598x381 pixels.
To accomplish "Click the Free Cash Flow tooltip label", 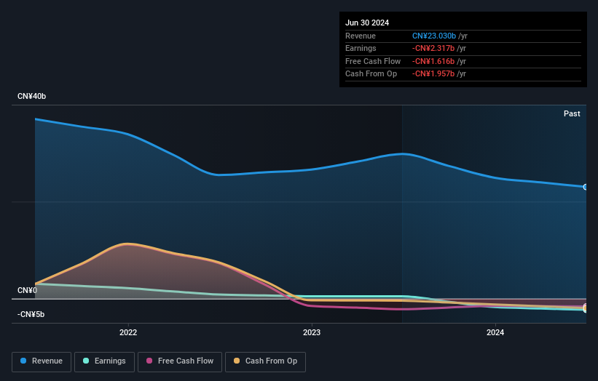I will click(373, 61).
